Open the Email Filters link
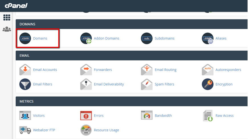Screen dimensions: 249x139 [x=42, y=84]
